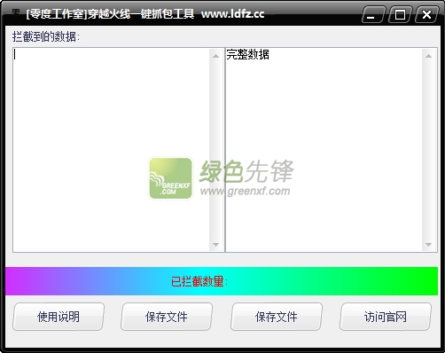The width and height of the screenshot is (445, 353).
Task: Click the down arrow of the 拦截到的数据 scrollbar
Action: [x=216, y=245]
